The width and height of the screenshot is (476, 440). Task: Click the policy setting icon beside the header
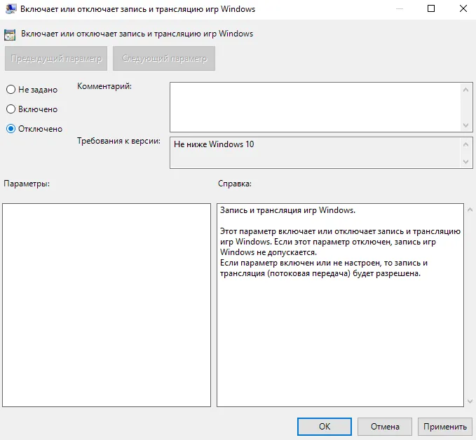11,34
